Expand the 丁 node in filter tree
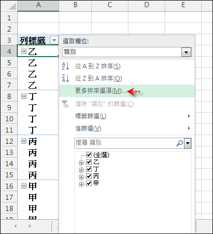Viewport: 213px width, 234px height. 81,170
